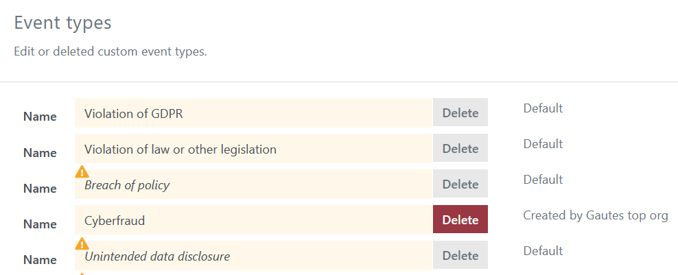Click the Event types heading
This screenshot has height=275, width=678.
pos(62,23)
